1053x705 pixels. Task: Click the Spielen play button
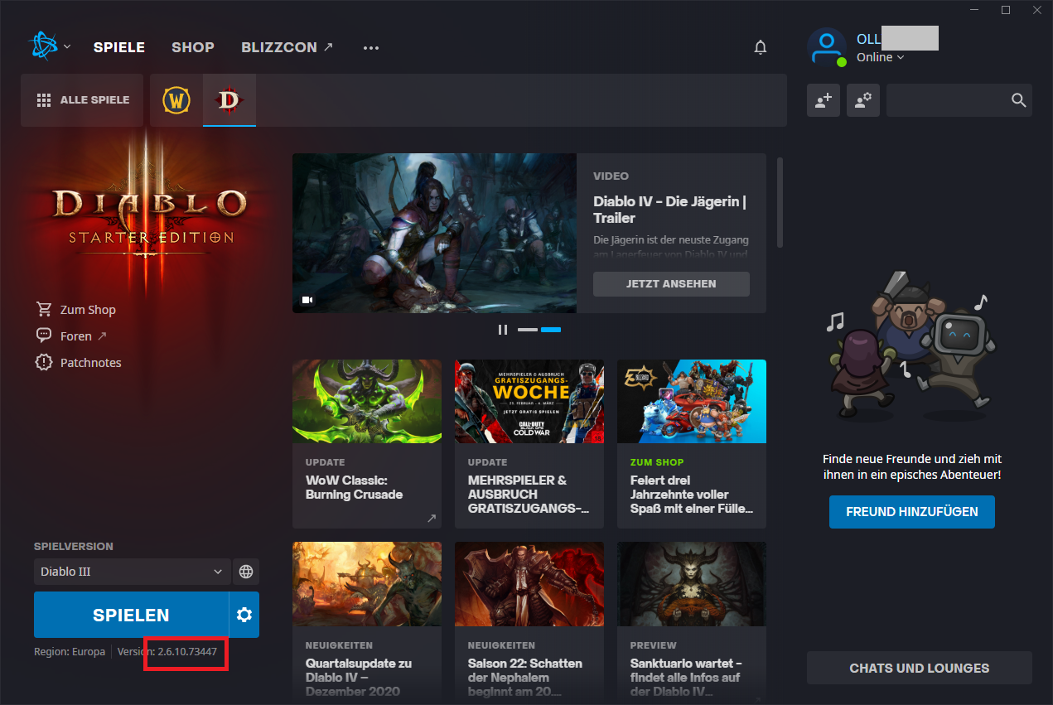(x=131, y=615)
